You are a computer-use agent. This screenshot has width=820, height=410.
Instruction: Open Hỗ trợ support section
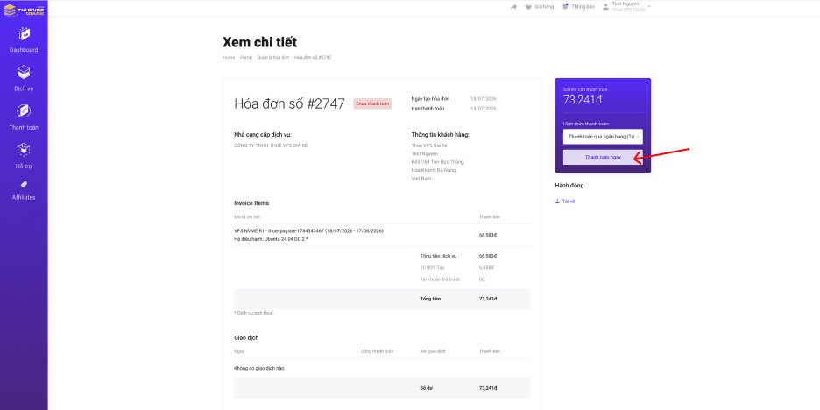pos(24,150)
